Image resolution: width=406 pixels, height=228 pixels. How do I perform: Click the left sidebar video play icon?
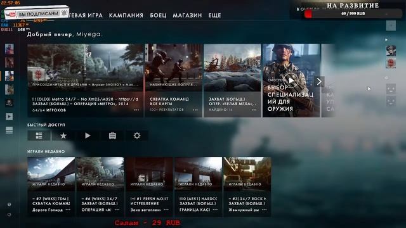point(9,117)
